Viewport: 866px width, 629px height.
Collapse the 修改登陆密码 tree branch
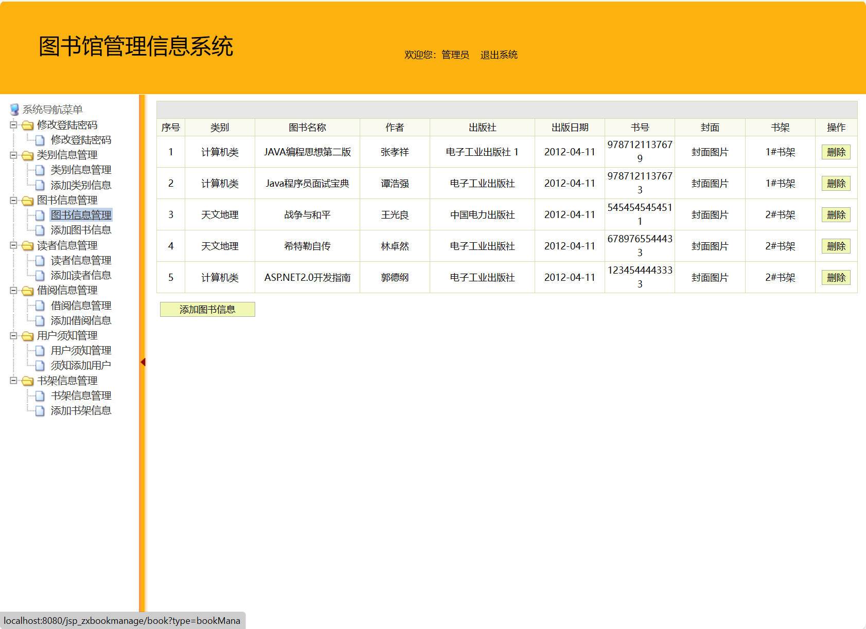tap(12, 124)
